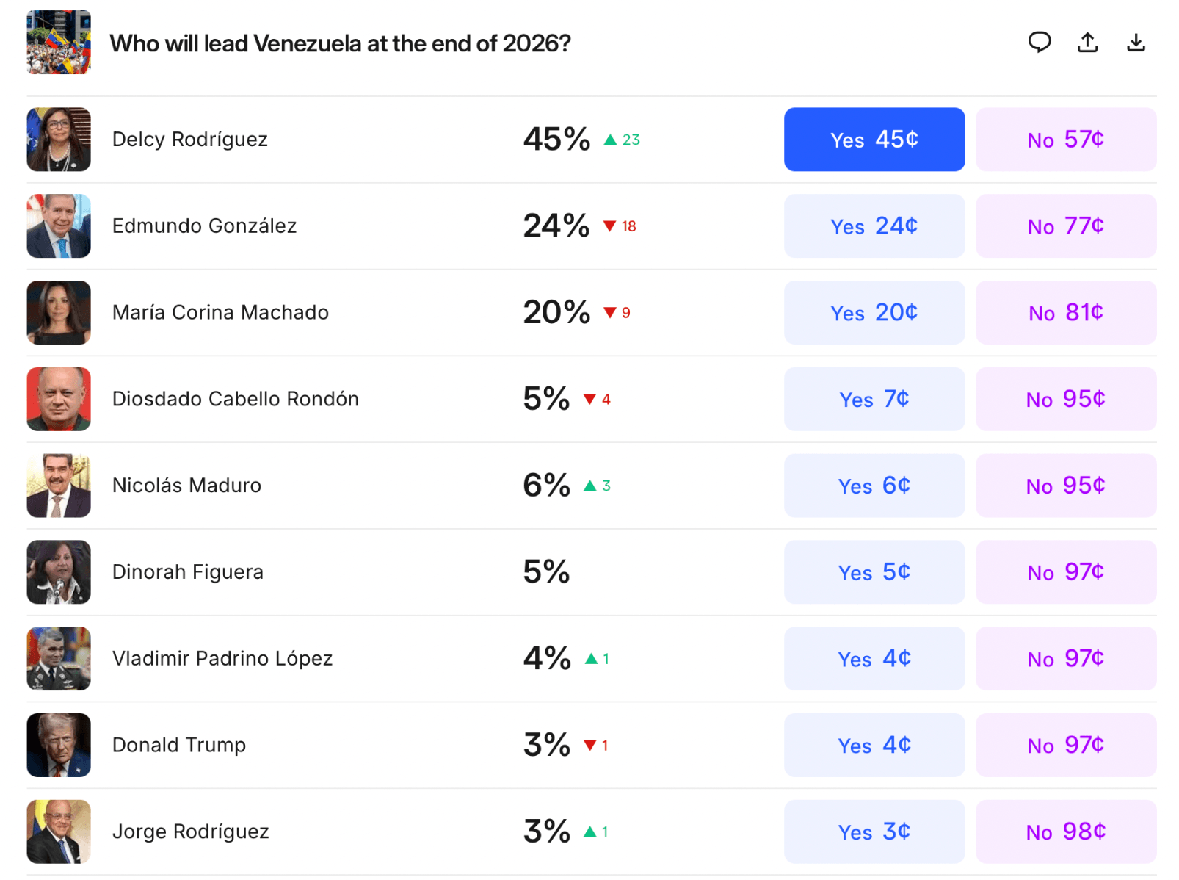Viewport: 1179px width, 880px height.
Task: Select Yes 6¢ for Nicolás Maduro
Action: coord(874,486)
